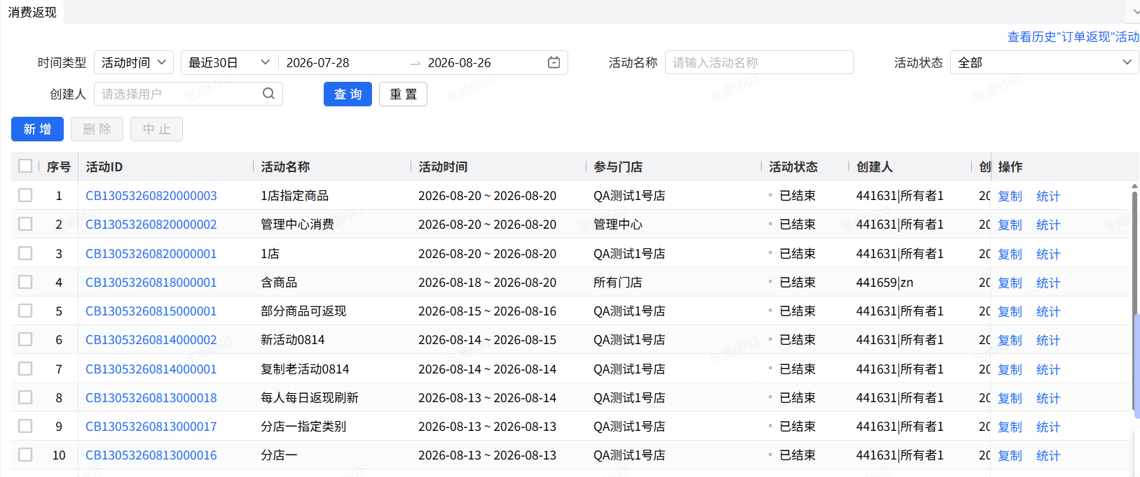This screenshot has height=477, width=1140.
Task: Click 统计 for 1店指定商品 row
Action: [x=1048, y=196]
